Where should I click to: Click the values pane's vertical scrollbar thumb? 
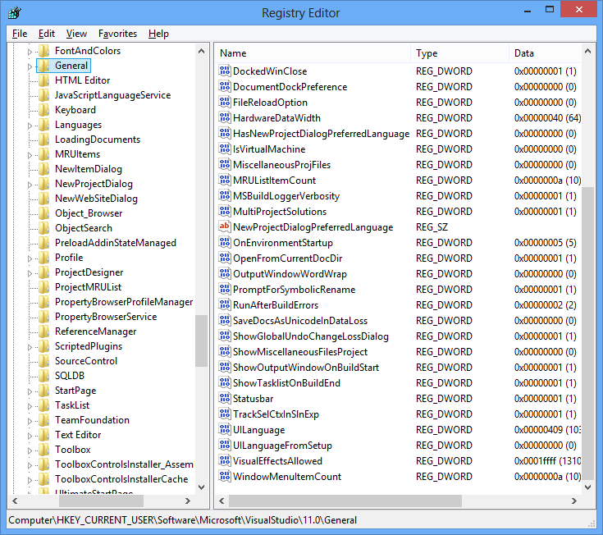(587, 333)
